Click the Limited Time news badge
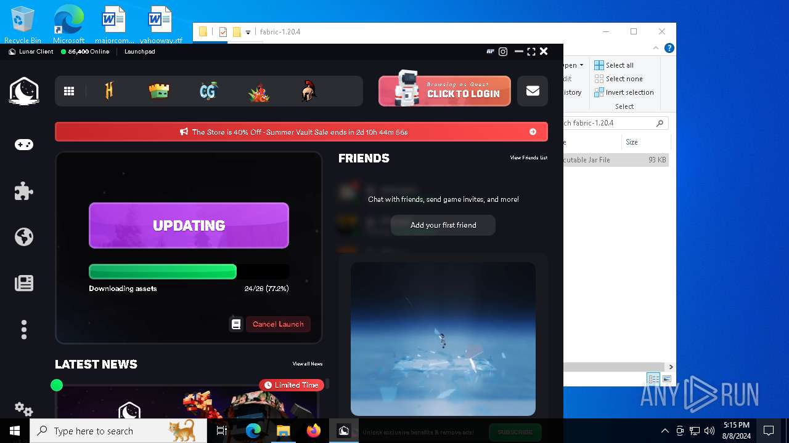This screenshot has width=789, height=443. tap(292, 385)
